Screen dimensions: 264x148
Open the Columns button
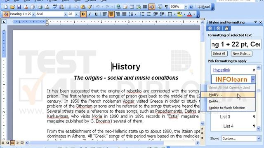(x=145, y=7)
